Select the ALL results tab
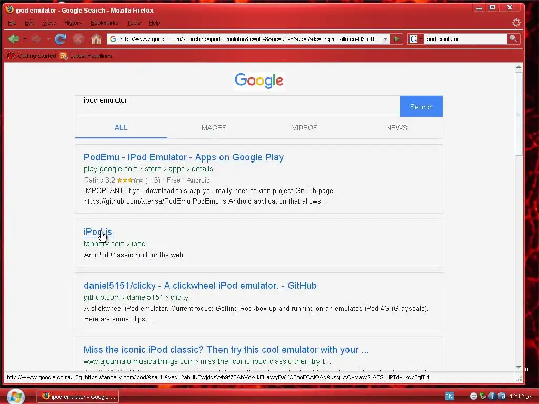The image size is (539, 404). click(x=121, y=127)
